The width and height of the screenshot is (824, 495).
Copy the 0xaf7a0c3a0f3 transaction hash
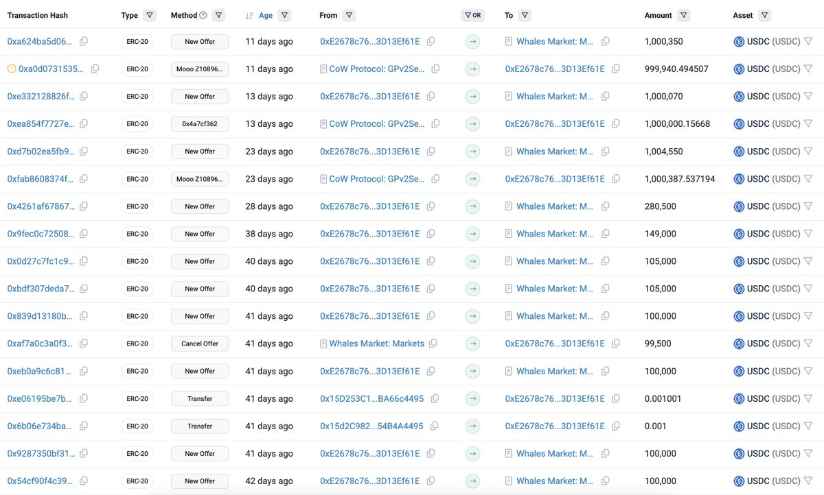pyautogui.click(x=84, y=343)
